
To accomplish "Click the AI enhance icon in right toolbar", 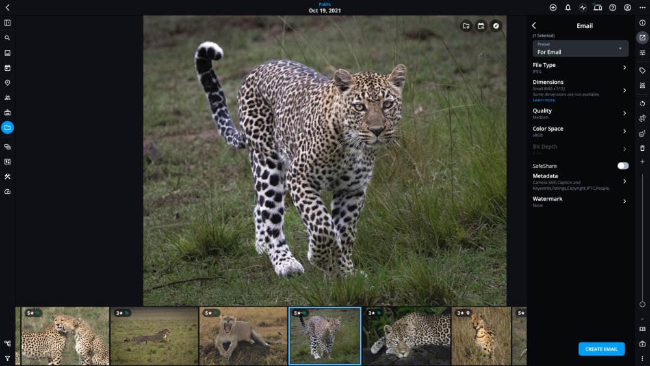I will click(x=643, y=133).
